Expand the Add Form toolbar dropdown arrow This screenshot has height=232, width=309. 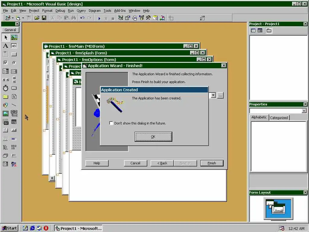point(23,18)
